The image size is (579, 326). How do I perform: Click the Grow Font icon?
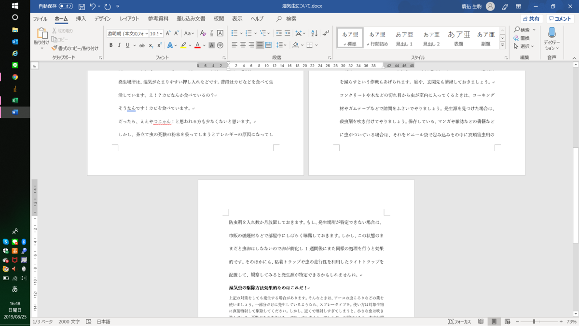pyautogui.click(x=169, y=33)
